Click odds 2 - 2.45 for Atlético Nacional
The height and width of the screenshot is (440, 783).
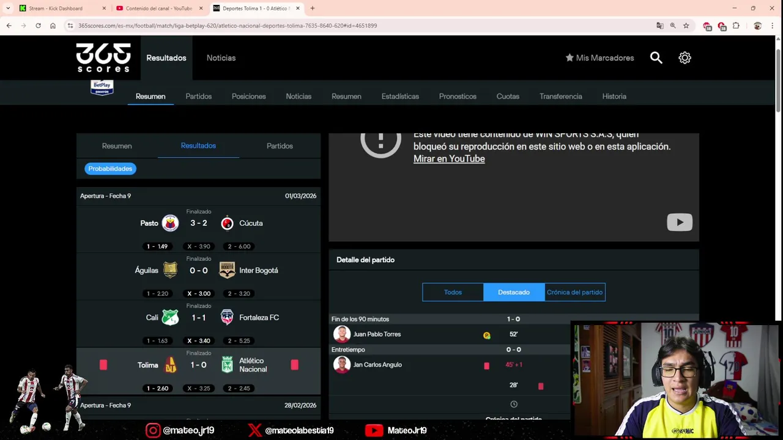(x=239, y=388)
